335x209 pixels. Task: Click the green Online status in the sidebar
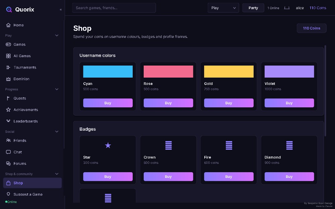tap(11, 202)
